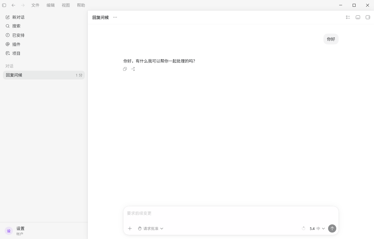Close the application window

(x=368, y=5)
